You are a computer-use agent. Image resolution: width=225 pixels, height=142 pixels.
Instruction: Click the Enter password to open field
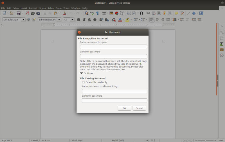coord(113,47)
